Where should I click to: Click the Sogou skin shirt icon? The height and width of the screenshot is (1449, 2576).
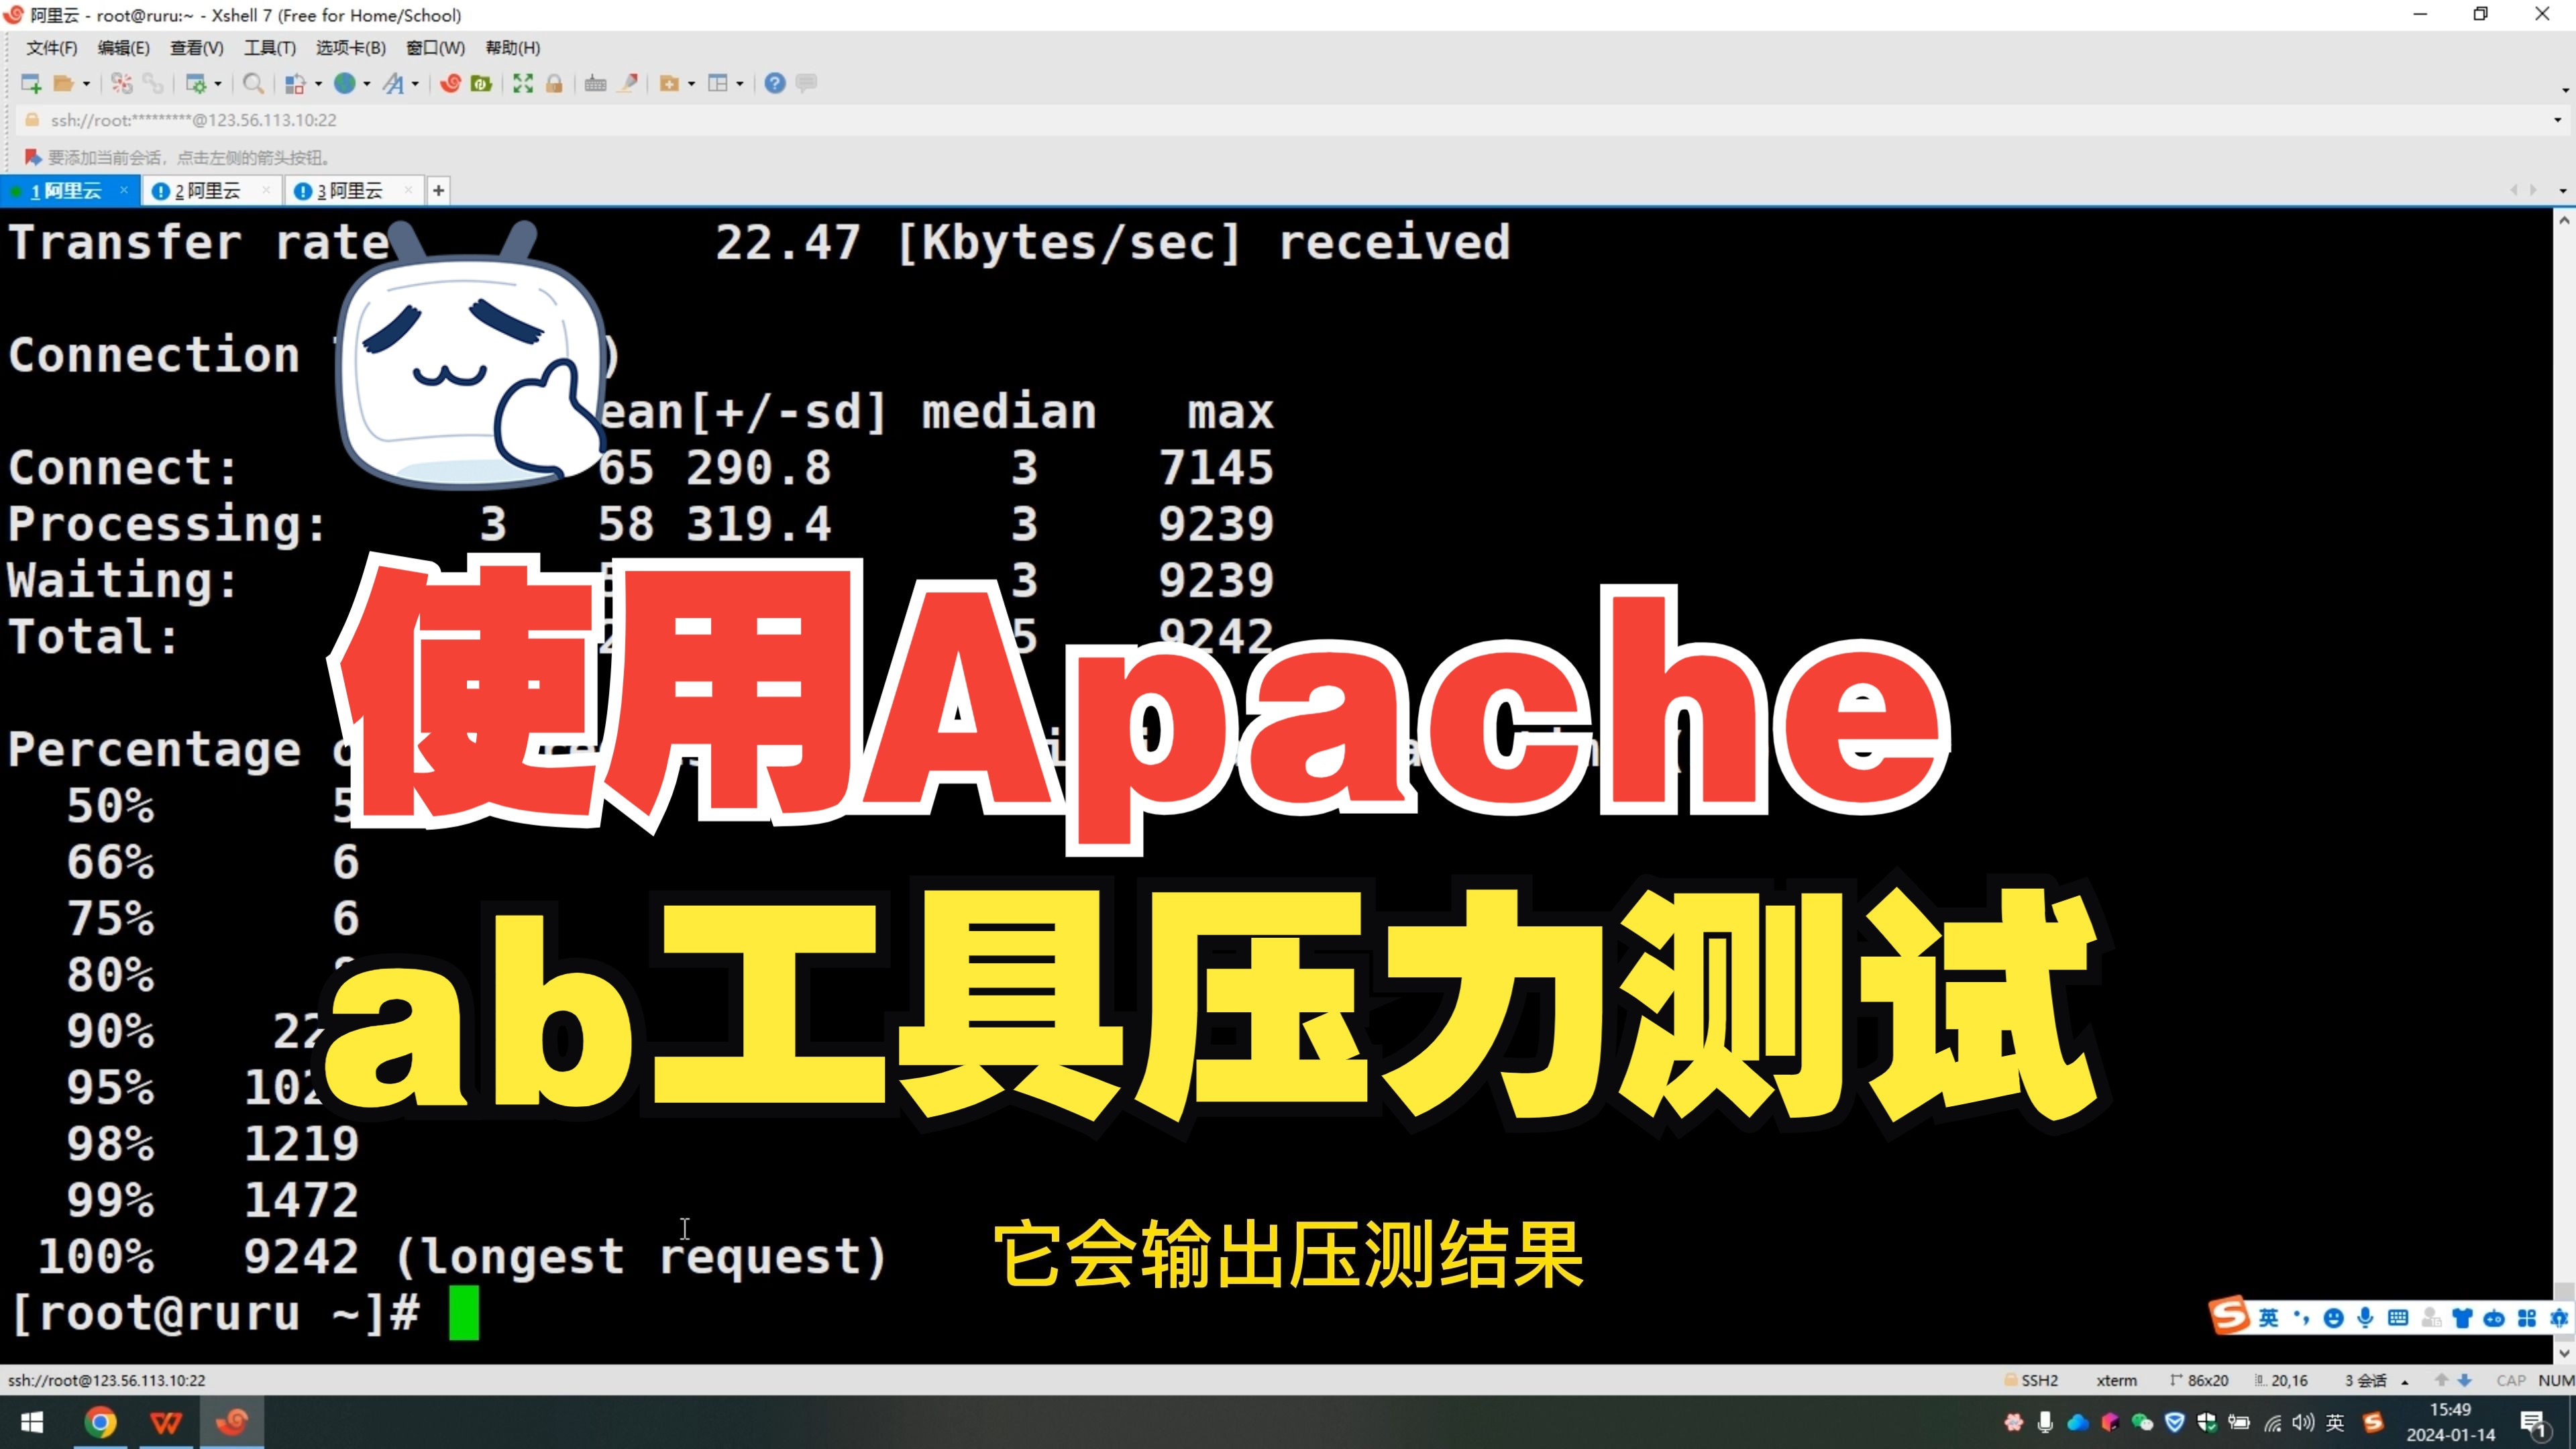click(x=2462, y=1318)
